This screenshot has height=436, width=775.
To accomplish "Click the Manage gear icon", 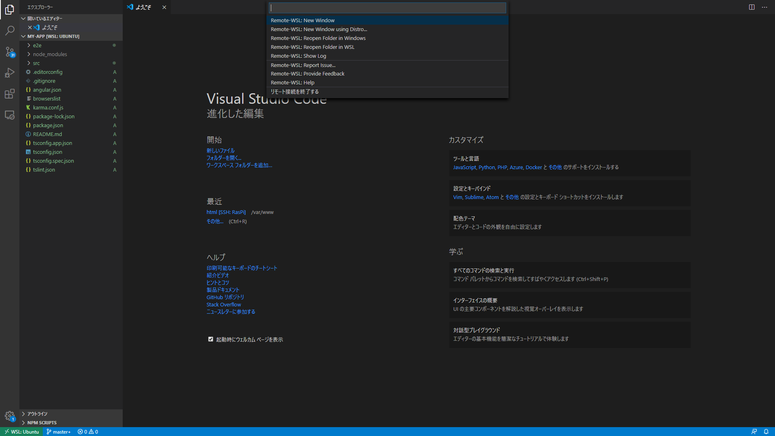I will click(10, 416).
